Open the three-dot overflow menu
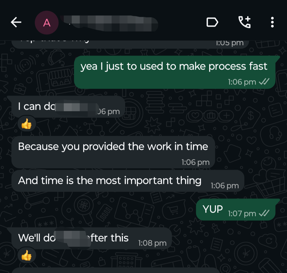The height and width of the screenshot is (273, 287). pyautogui.click(x=272, y=22)
